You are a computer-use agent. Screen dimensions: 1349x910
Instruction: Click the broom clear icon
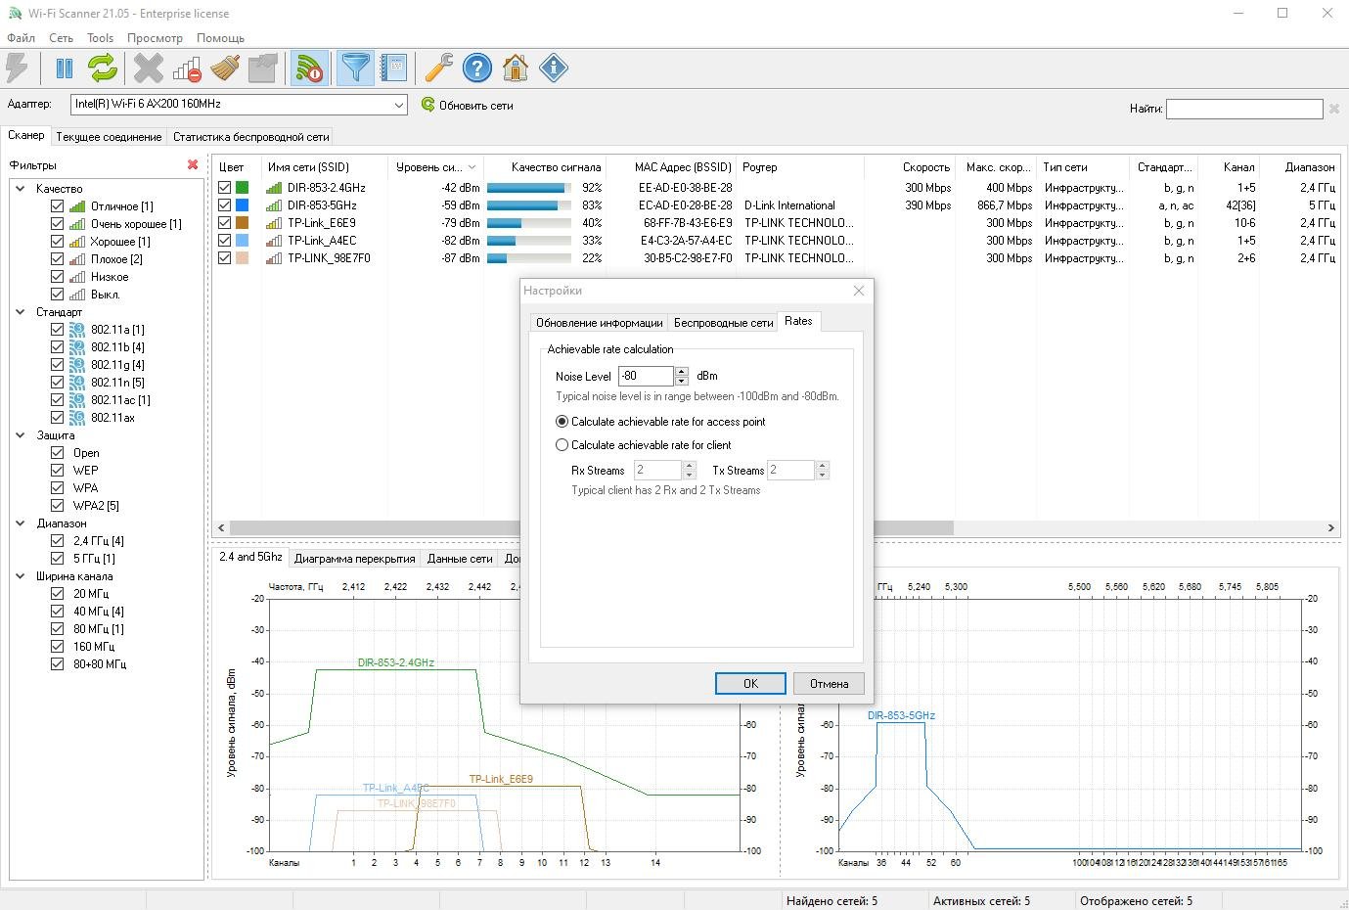[x=225, y=68]
